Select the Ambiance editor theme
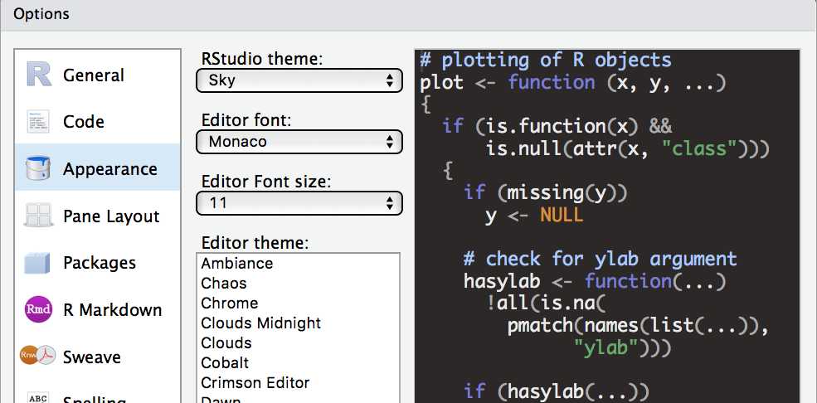The width and height of the screenshot is (817, 403). tap(237, 264)
